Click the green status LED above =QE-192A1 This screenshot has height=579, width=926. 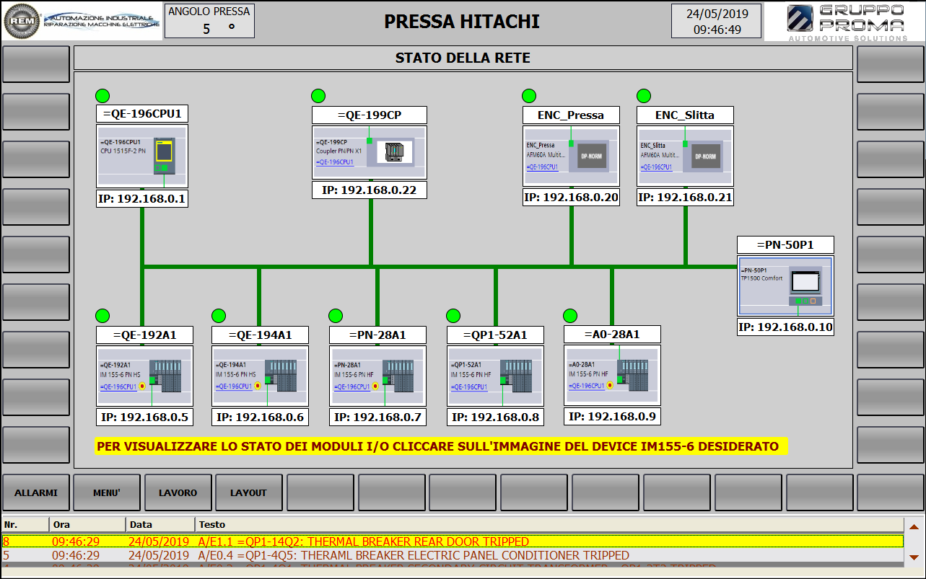click(x=102, y=316)
